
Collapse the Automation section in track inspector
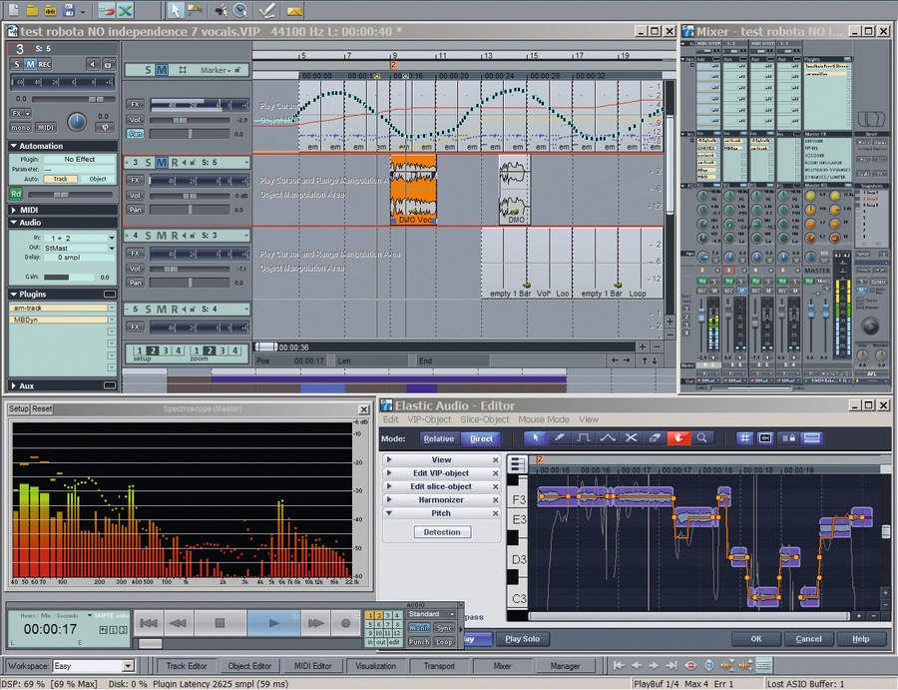14,146
